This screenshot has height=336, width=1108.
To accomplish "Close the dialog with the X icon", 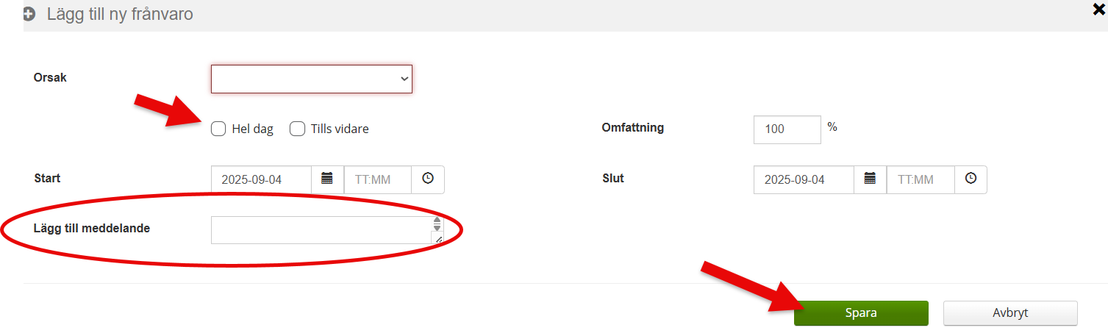I will click(x=1099, y=10).
